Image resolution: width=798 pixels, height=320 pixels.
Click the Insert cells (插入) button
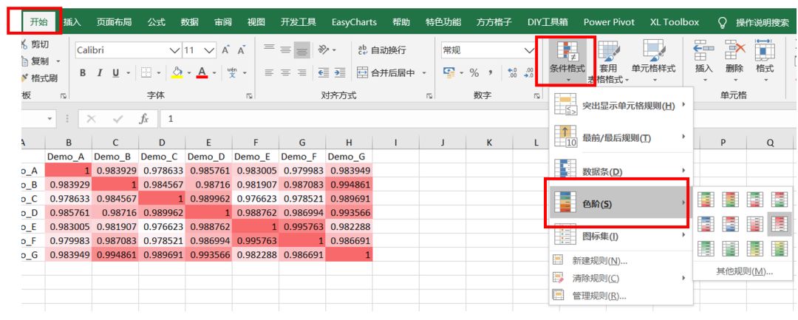coord(705,61)
